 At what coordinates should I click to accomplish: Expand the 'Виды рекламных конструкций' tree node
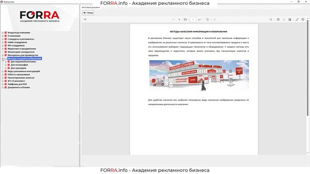tap(3, 71)
